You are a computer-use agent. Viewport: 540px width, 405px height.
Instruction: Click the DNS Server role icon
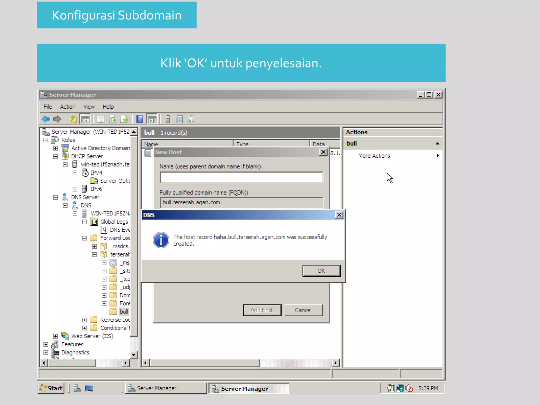(65, 197)
